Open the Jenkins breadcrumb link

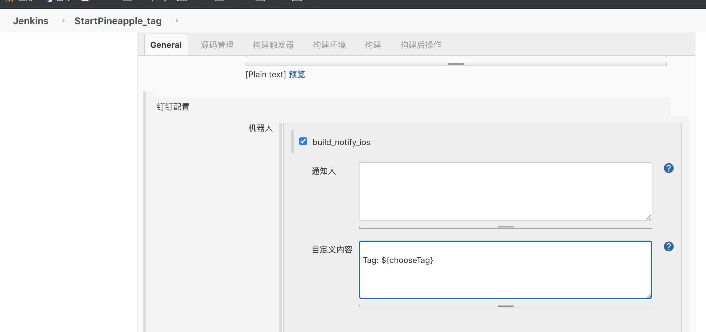click(x=31, y=21)
